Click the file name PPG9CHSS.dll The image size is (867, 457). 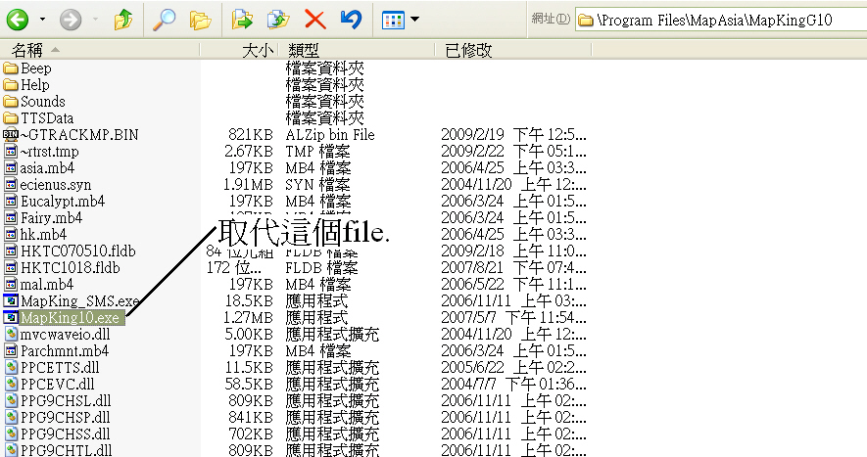click(66, 434)
